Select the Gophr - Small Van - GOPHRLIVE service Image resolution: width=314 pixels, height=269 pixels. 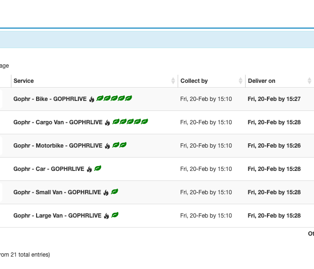click(57, 192)
